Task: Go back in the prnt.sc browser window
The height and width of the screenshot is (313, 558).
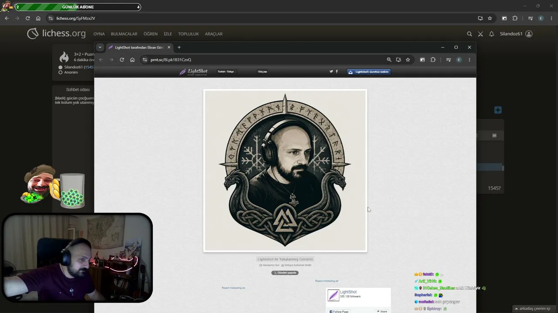Action: tap(101, 60)
